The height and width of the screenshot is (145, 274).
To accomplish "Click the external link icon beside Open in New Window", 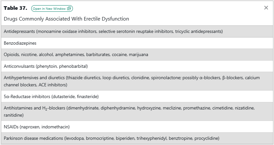I will click(x=69, y=8).
